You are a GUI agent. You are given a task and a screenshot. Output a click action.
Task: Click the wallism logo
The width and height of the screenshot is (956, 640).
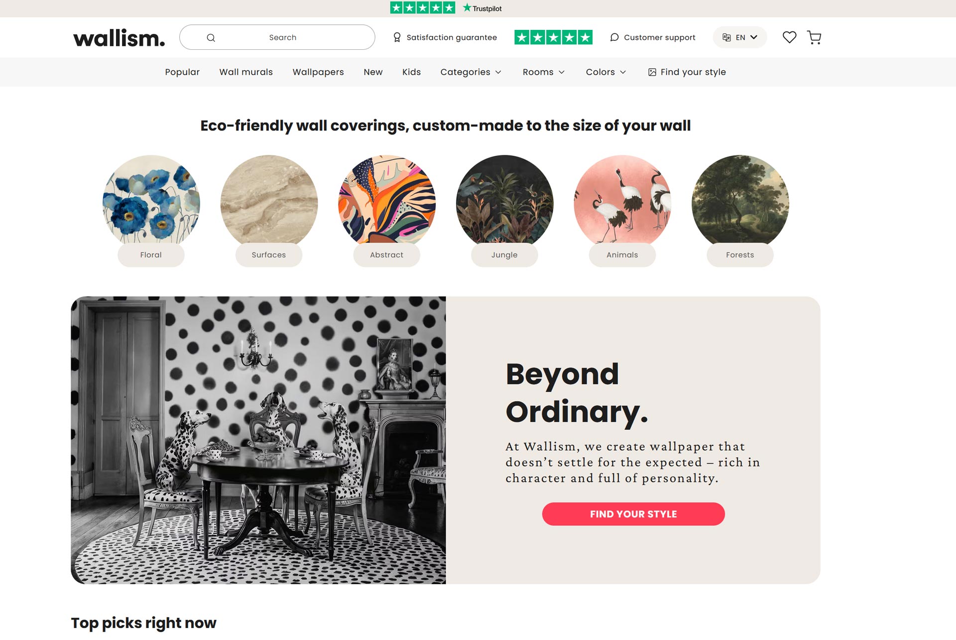click(119, 38)
